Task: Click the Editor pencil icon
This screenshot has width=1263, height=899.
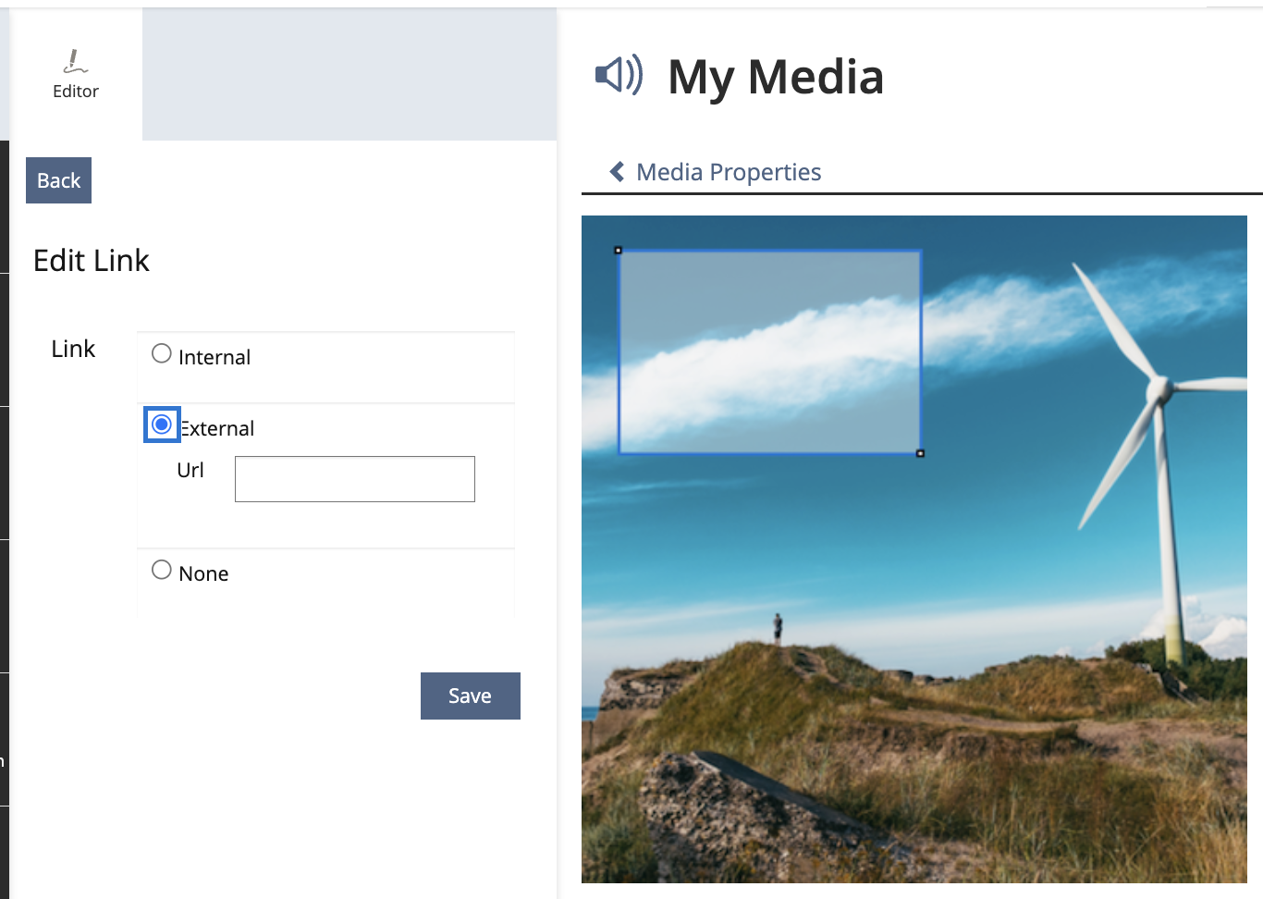Action: [75, 61]
